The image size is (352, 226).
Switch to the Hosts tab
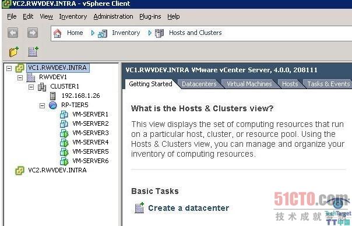(x=290, y=84)
